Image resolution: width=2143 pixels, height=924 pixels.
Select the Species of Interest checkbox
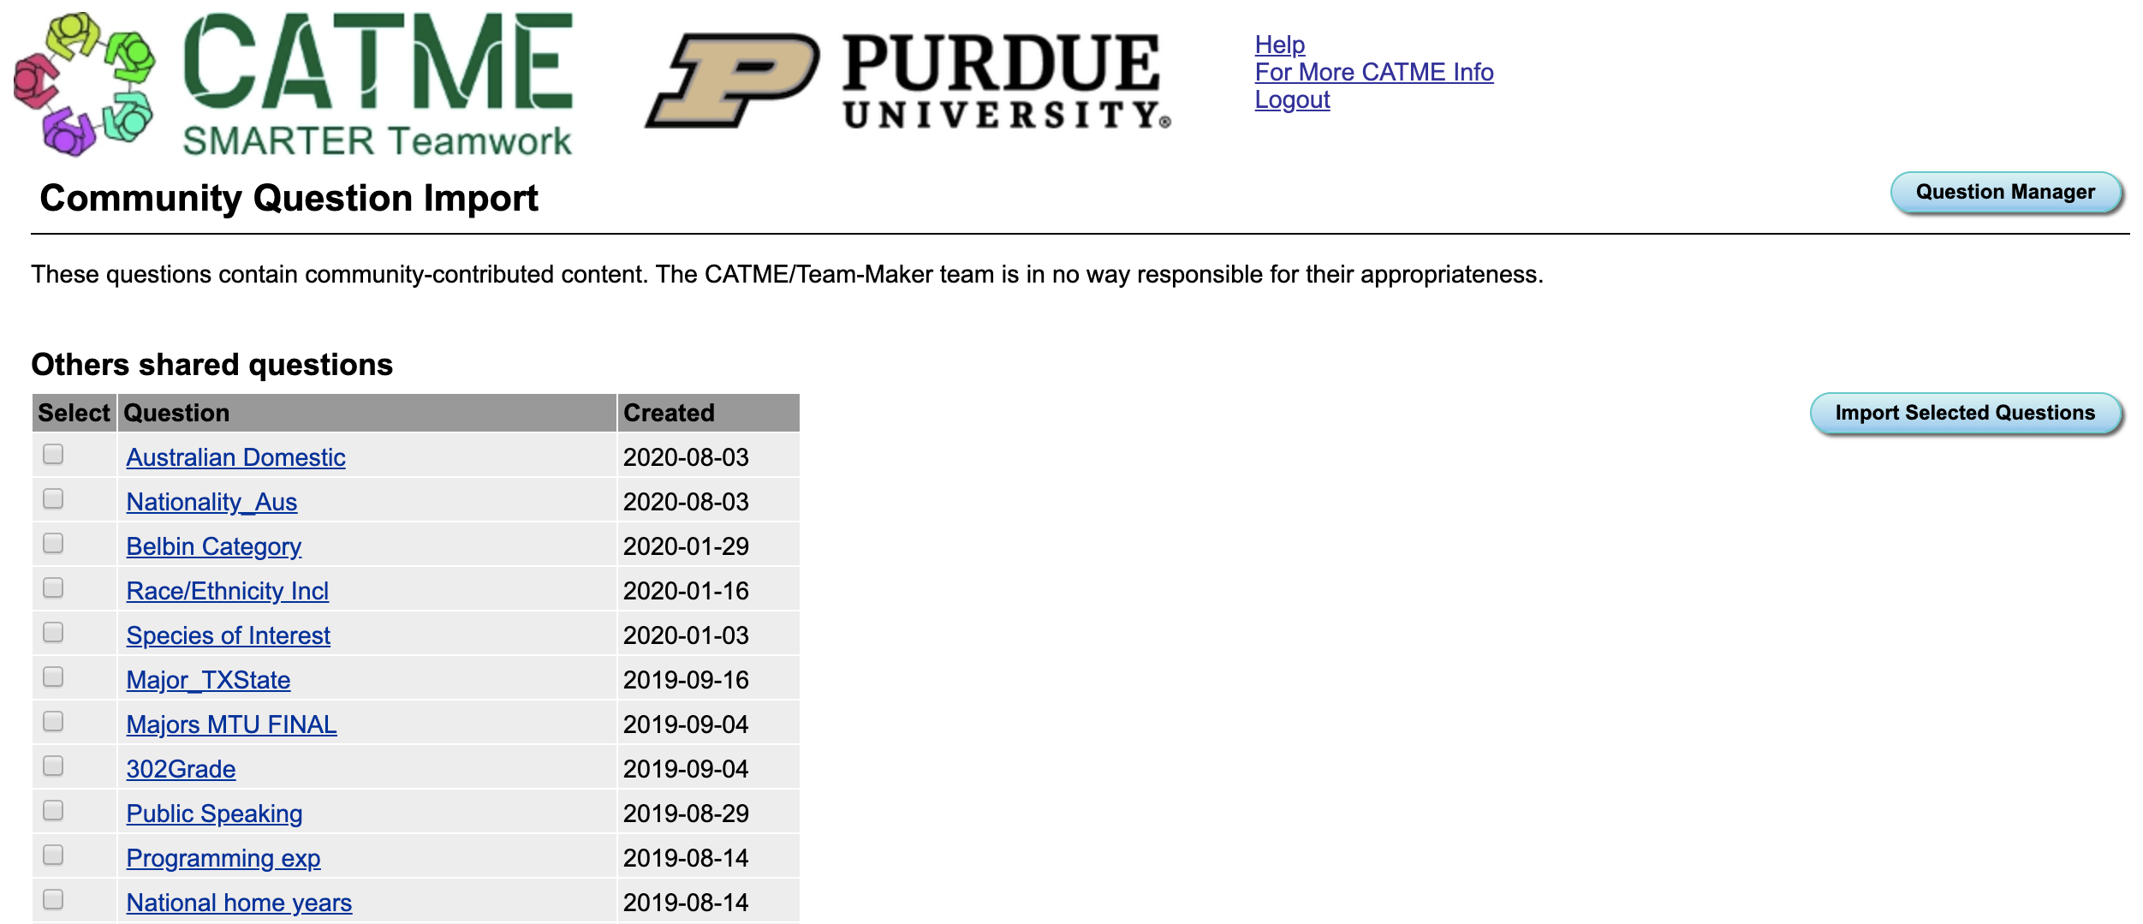[x=53, y=633]
